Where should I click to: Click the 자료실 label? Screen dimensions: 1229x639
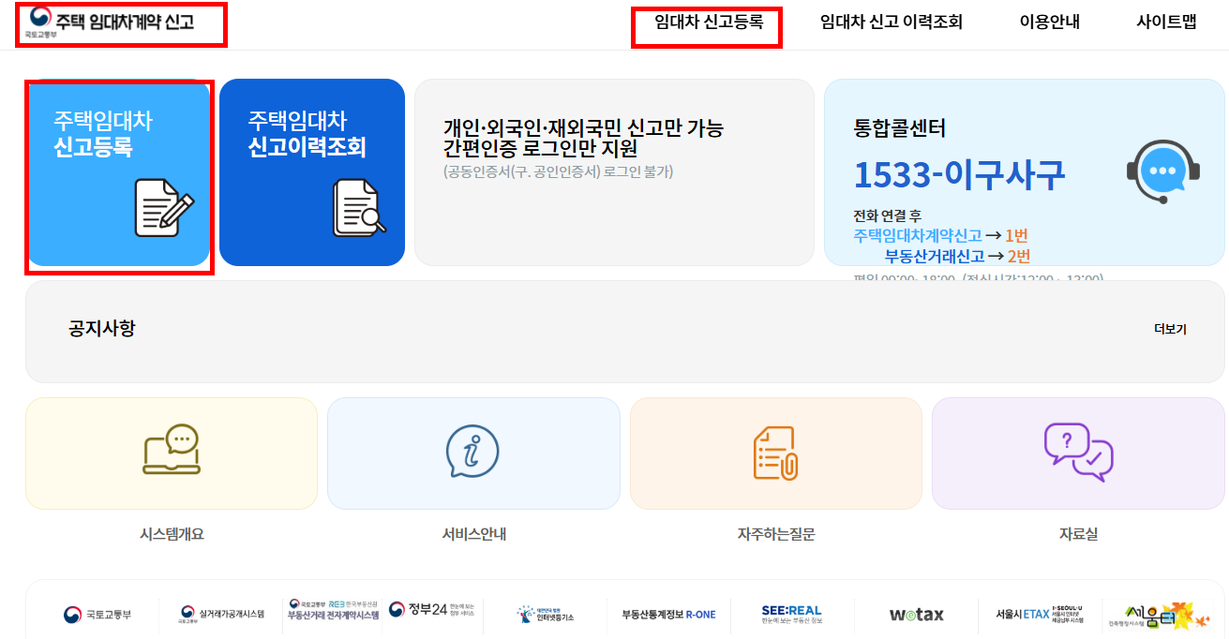(1078, 534)
